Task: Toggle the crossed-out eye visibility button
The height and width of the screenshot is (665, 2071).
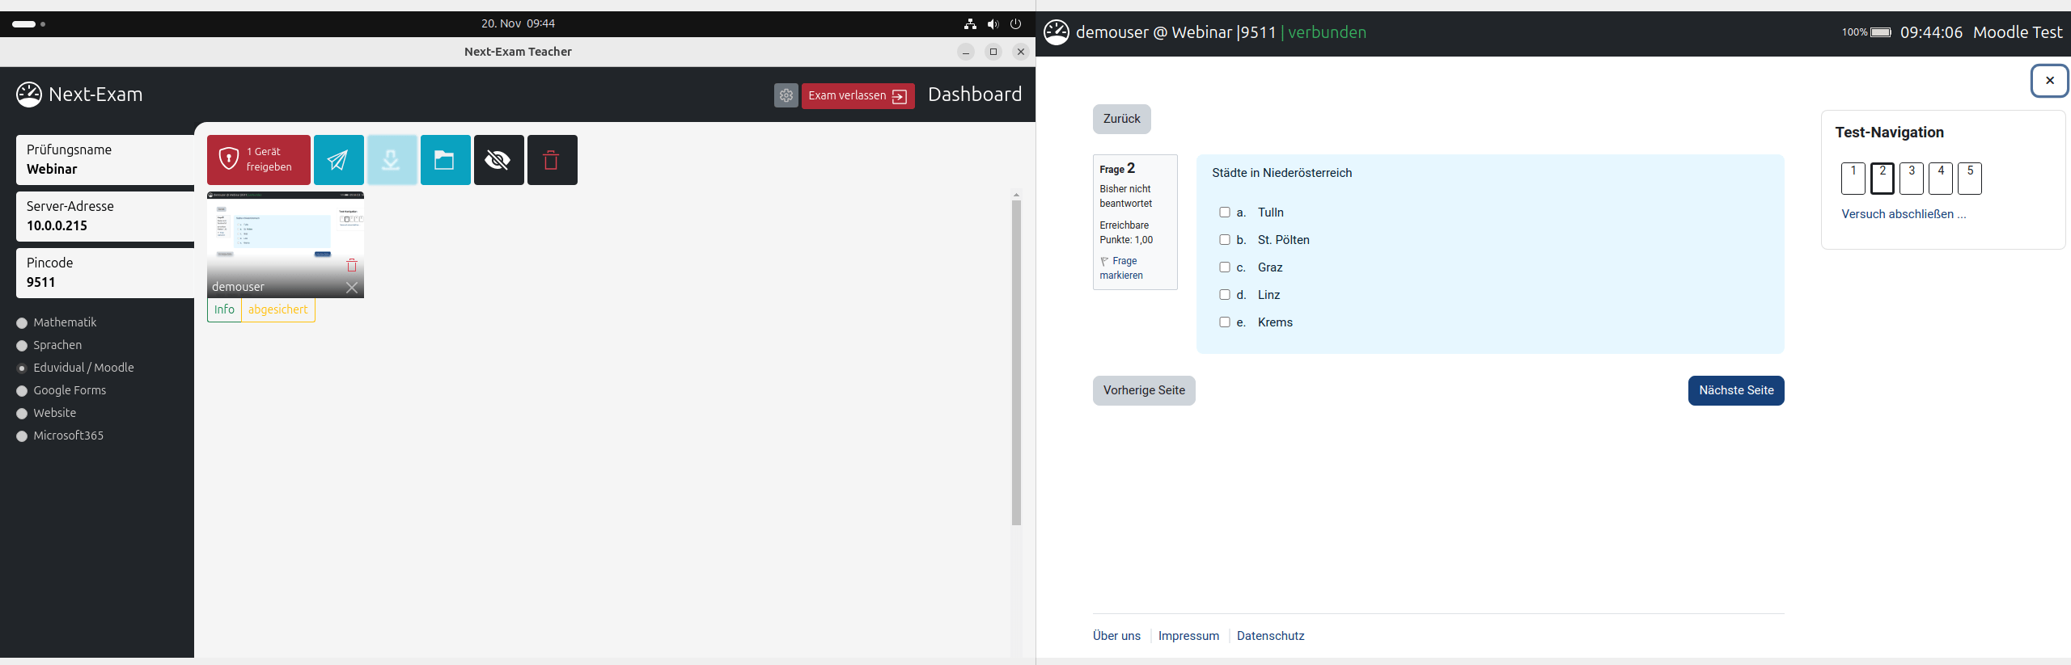Action: [498, 160]
